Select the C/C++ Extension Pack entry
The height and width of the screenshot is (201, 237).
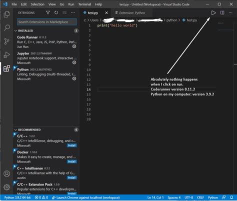tap(46, 188)
